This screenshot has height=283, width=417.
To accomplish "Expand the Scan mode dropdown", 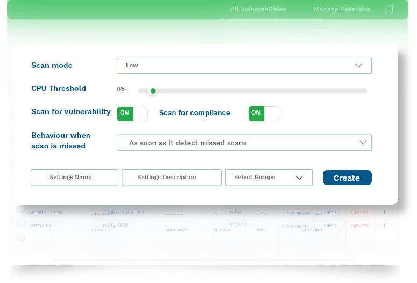I will tap(244, 66).
